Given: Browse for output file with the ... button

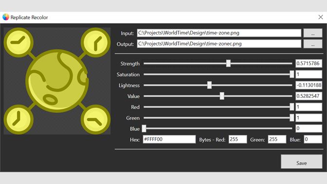Looking at the screenshot, I should click(x=313, y=44).
